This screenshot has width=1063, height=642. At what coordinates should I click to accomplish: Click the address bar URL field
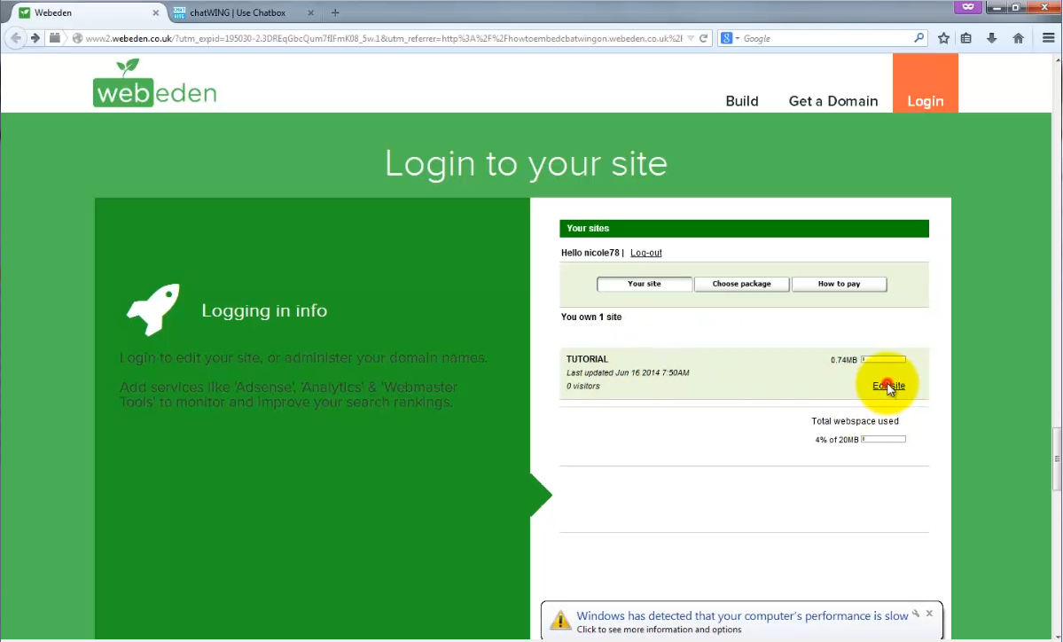[x=383, y=39]
